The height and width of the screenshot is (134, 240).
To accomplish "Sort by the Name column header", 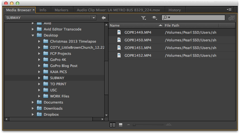I will click(136, 25).
